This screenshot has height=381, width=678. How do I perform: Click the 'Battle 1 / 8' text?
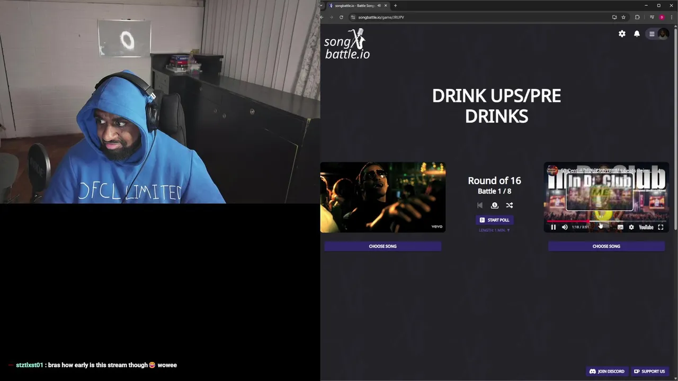(x=494, y=191)
